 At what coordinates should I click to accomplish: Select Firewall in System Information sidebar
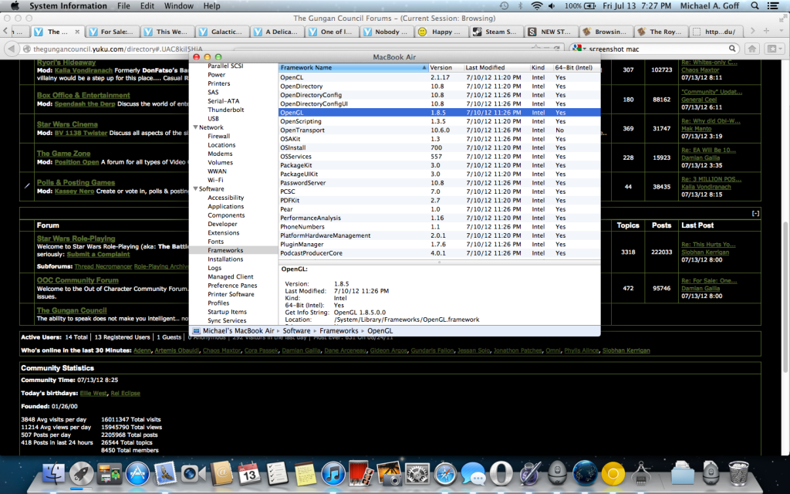(x=218, y=136)
